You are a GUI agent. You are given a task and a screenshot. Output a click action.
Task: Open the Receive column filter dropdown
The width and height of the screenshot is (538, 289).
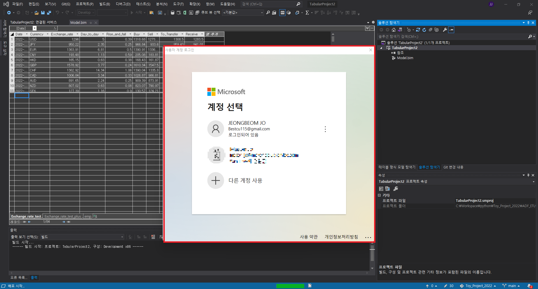point(202,34)
